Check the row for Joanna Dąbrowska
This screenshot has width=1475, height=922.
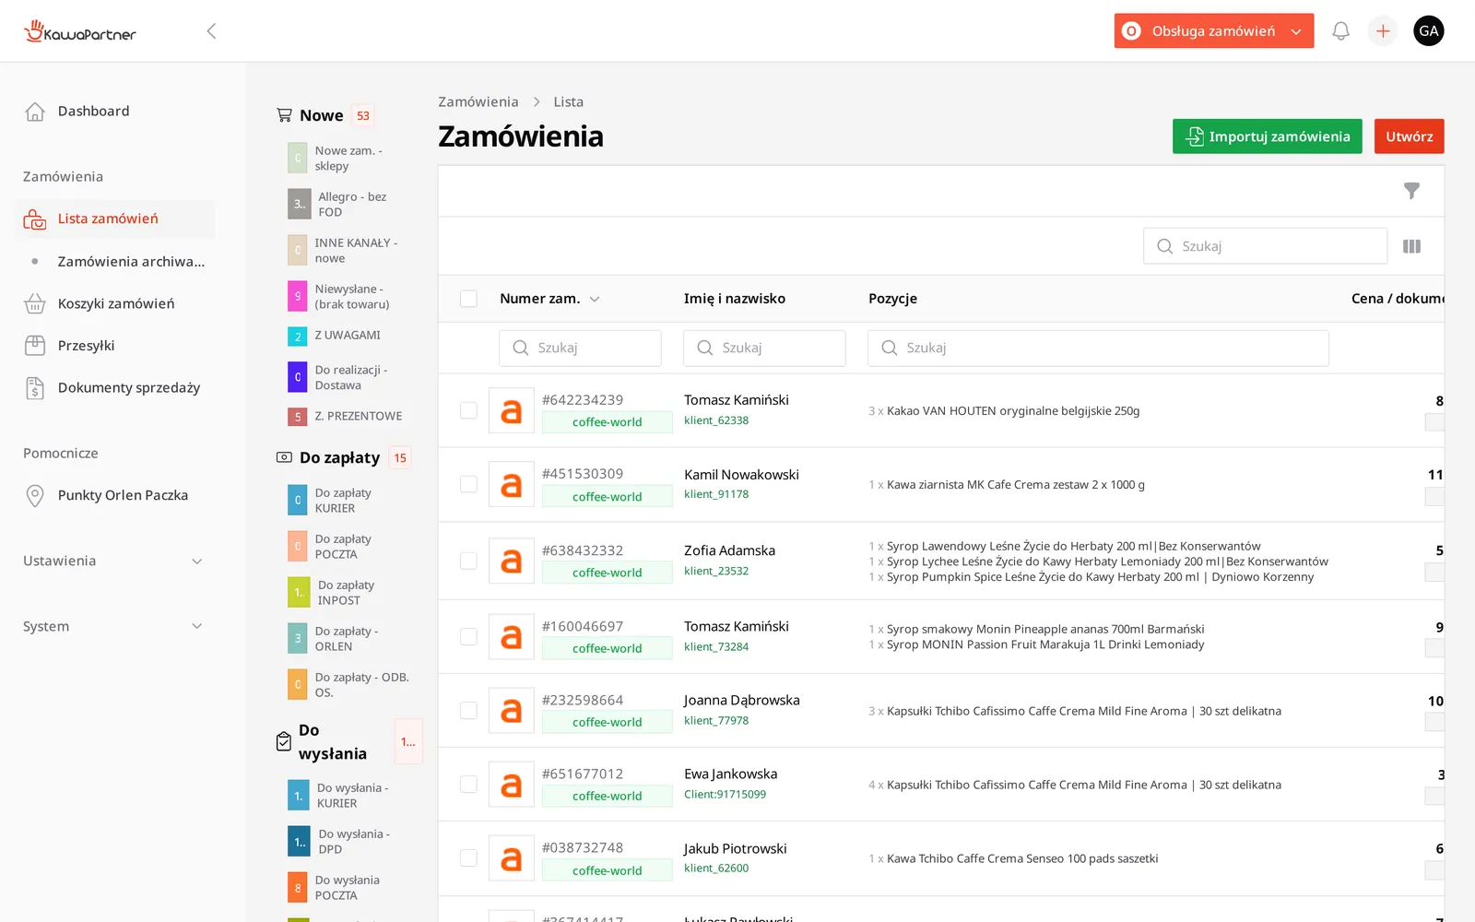point(468,710)
